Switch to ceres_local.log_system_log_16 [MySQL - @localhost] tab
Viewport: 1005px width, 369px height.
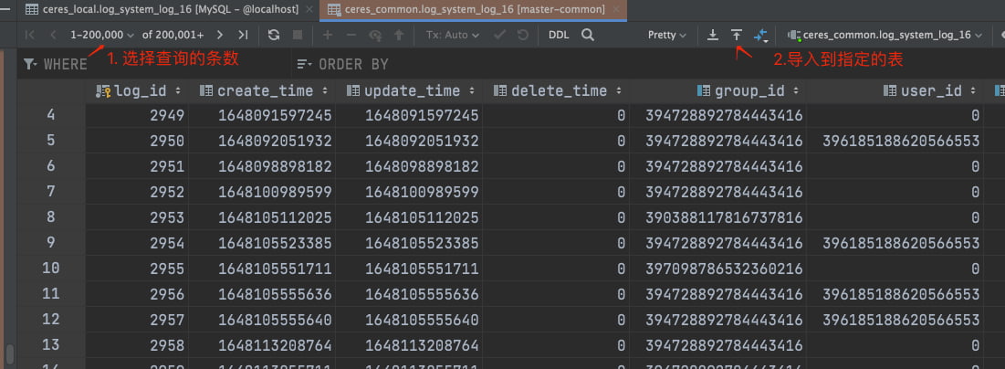pyautogui.click(x=169, y=10)
